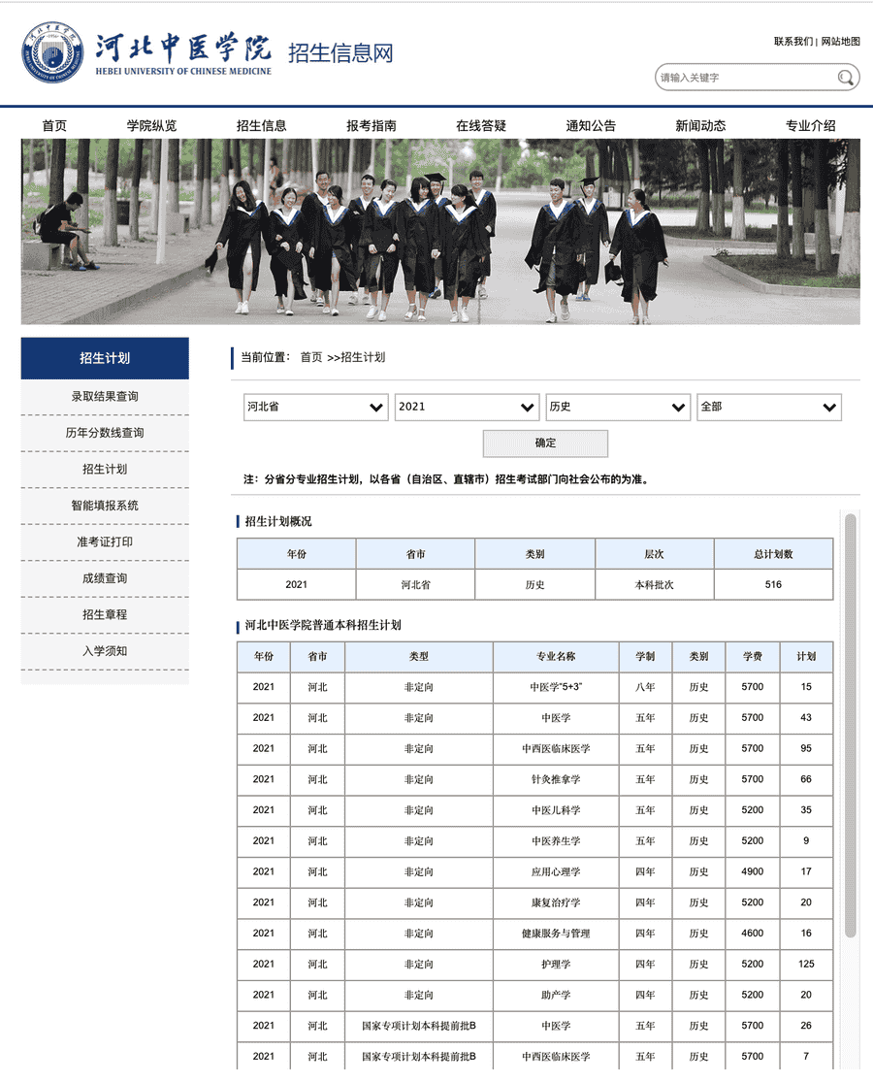Open 智能填报系统 from the sidebar

pyautogui.click(x=105, y=506)
